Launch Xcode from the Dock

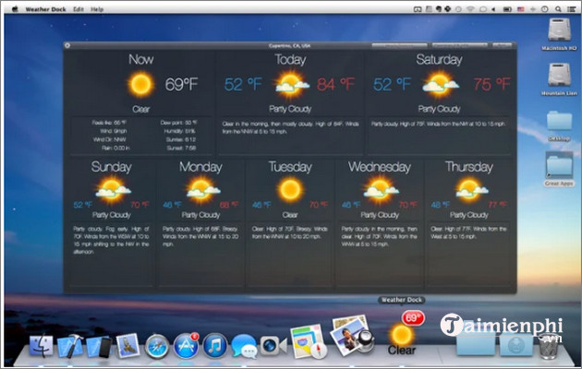pos(70,347)
